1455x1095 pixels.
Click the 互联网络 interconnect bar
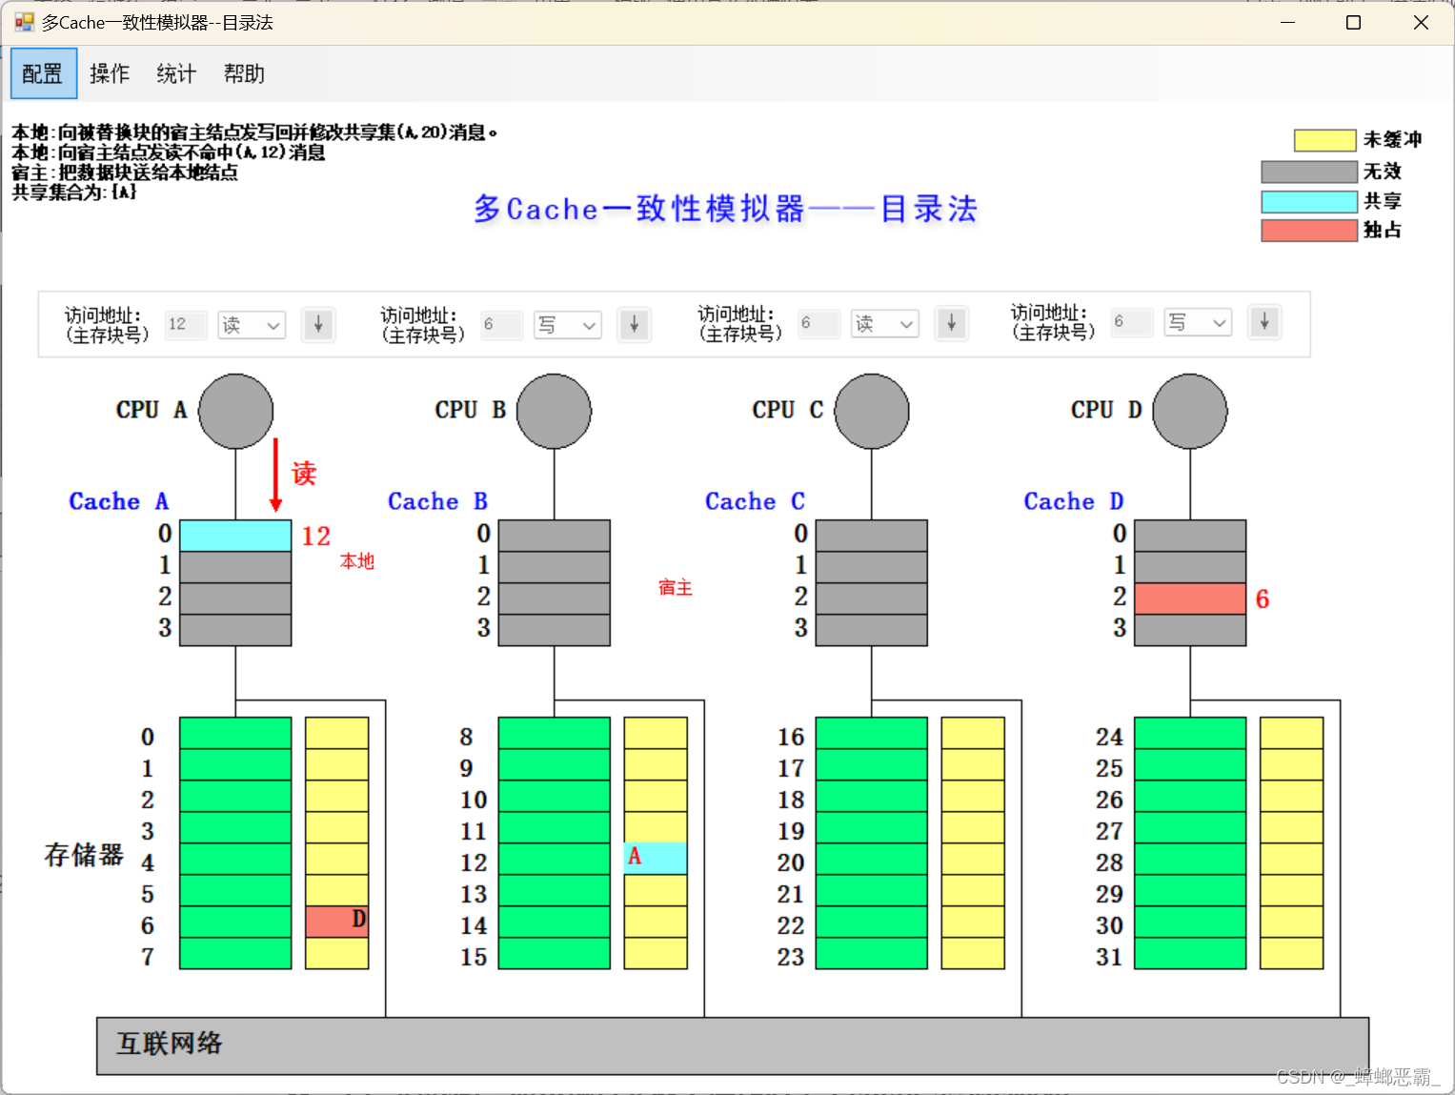tap(733, 1045)
